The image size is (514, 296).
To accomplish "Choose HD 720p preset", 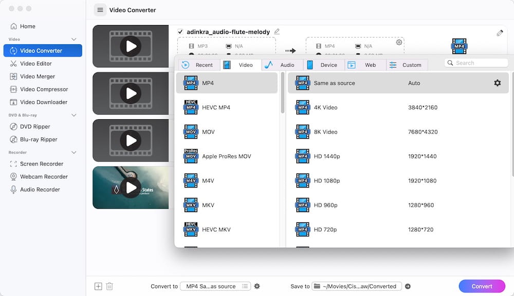I will [398, 230].
